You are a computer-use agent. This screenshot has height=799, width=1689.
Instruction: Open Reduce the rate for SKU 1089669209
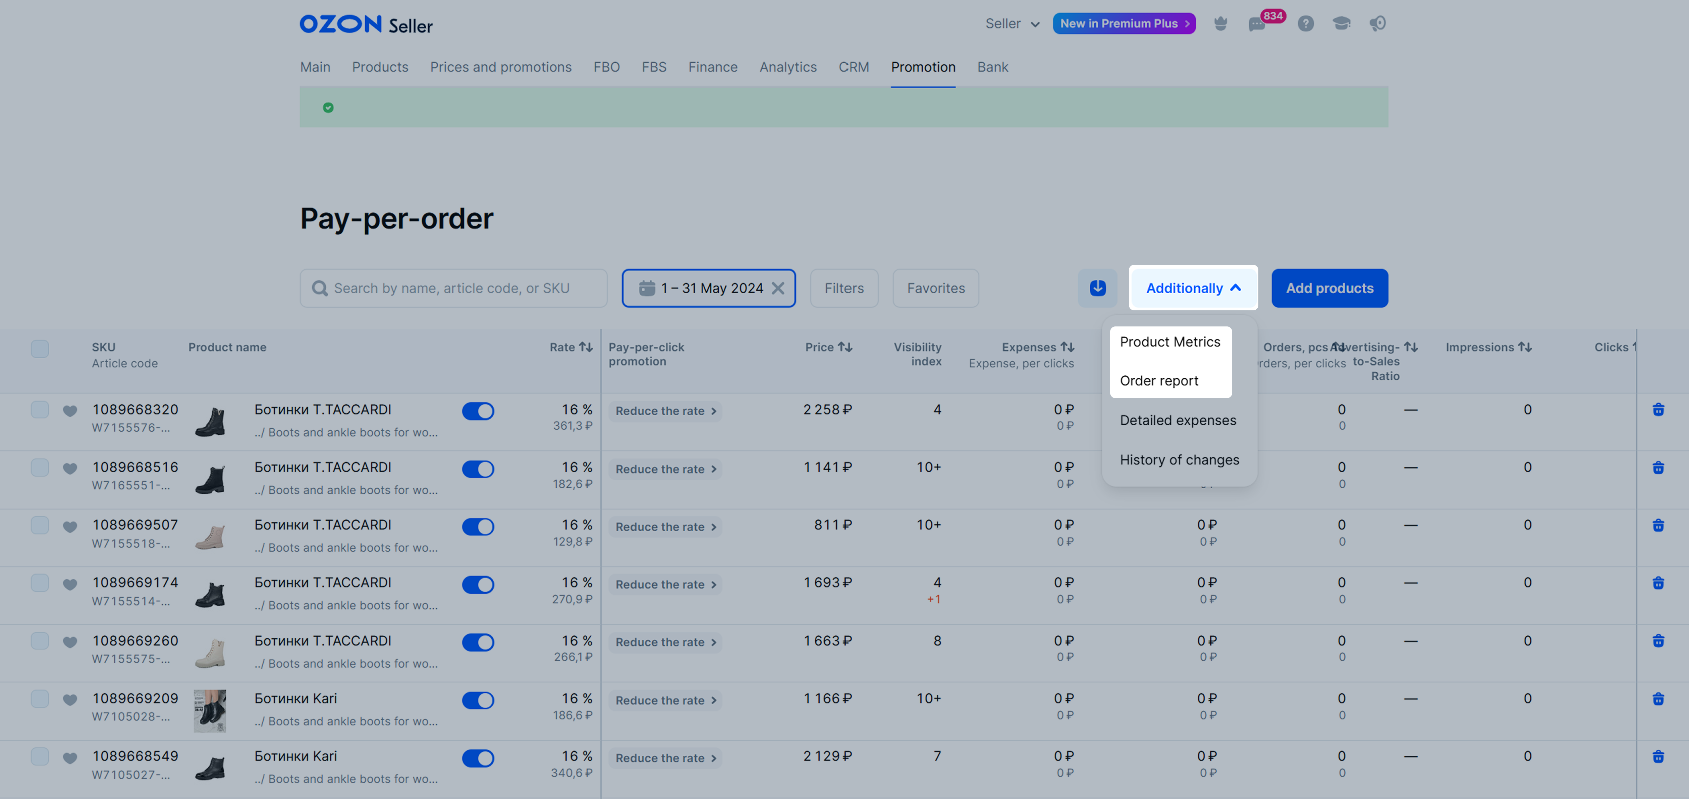665,700
